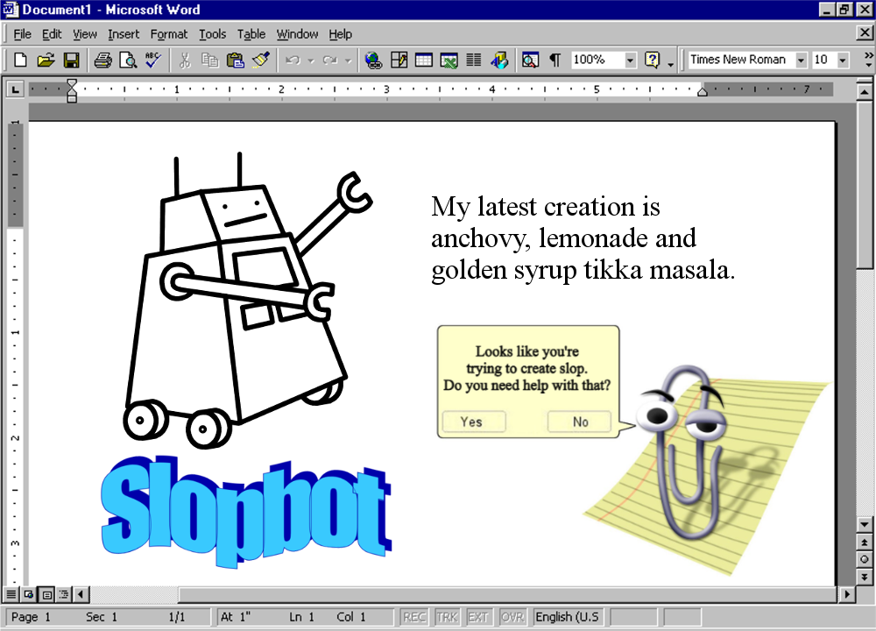This screenshot has height=631, width=876.
Task: Paste from clipboard
Action: point(235,60)
